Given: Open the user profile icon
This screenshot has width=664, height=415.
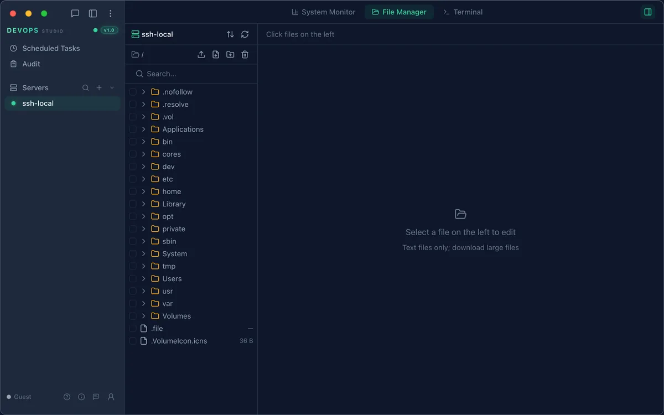Looking at the screenshot, I should [111, 397].
